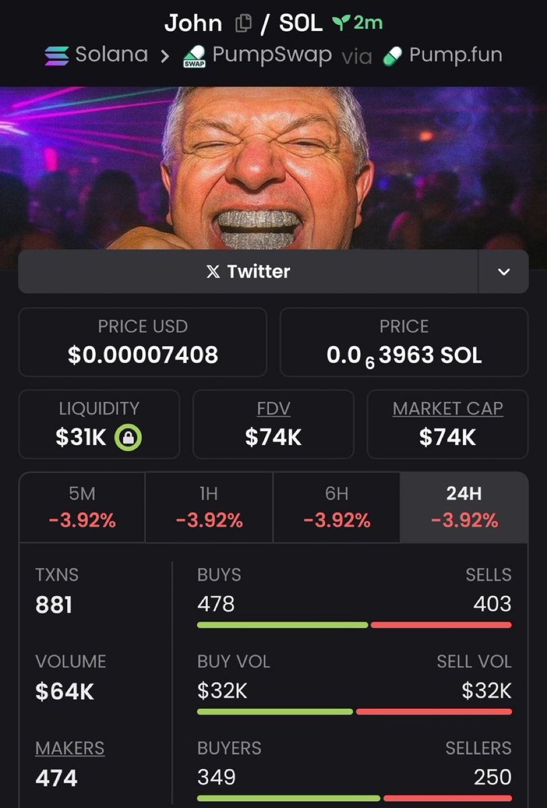
Task: Click the liquidity locked padlock icon
Action: click(128, 438)
